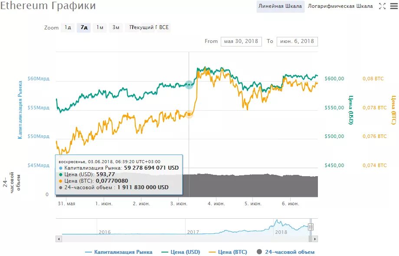
Task: Toggle Капитализация Рынка series in legend
Action: [x=119, y=252]
